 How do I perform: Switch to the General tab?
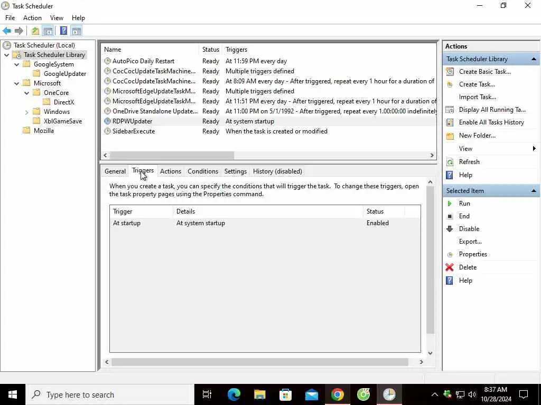[115, 171]
